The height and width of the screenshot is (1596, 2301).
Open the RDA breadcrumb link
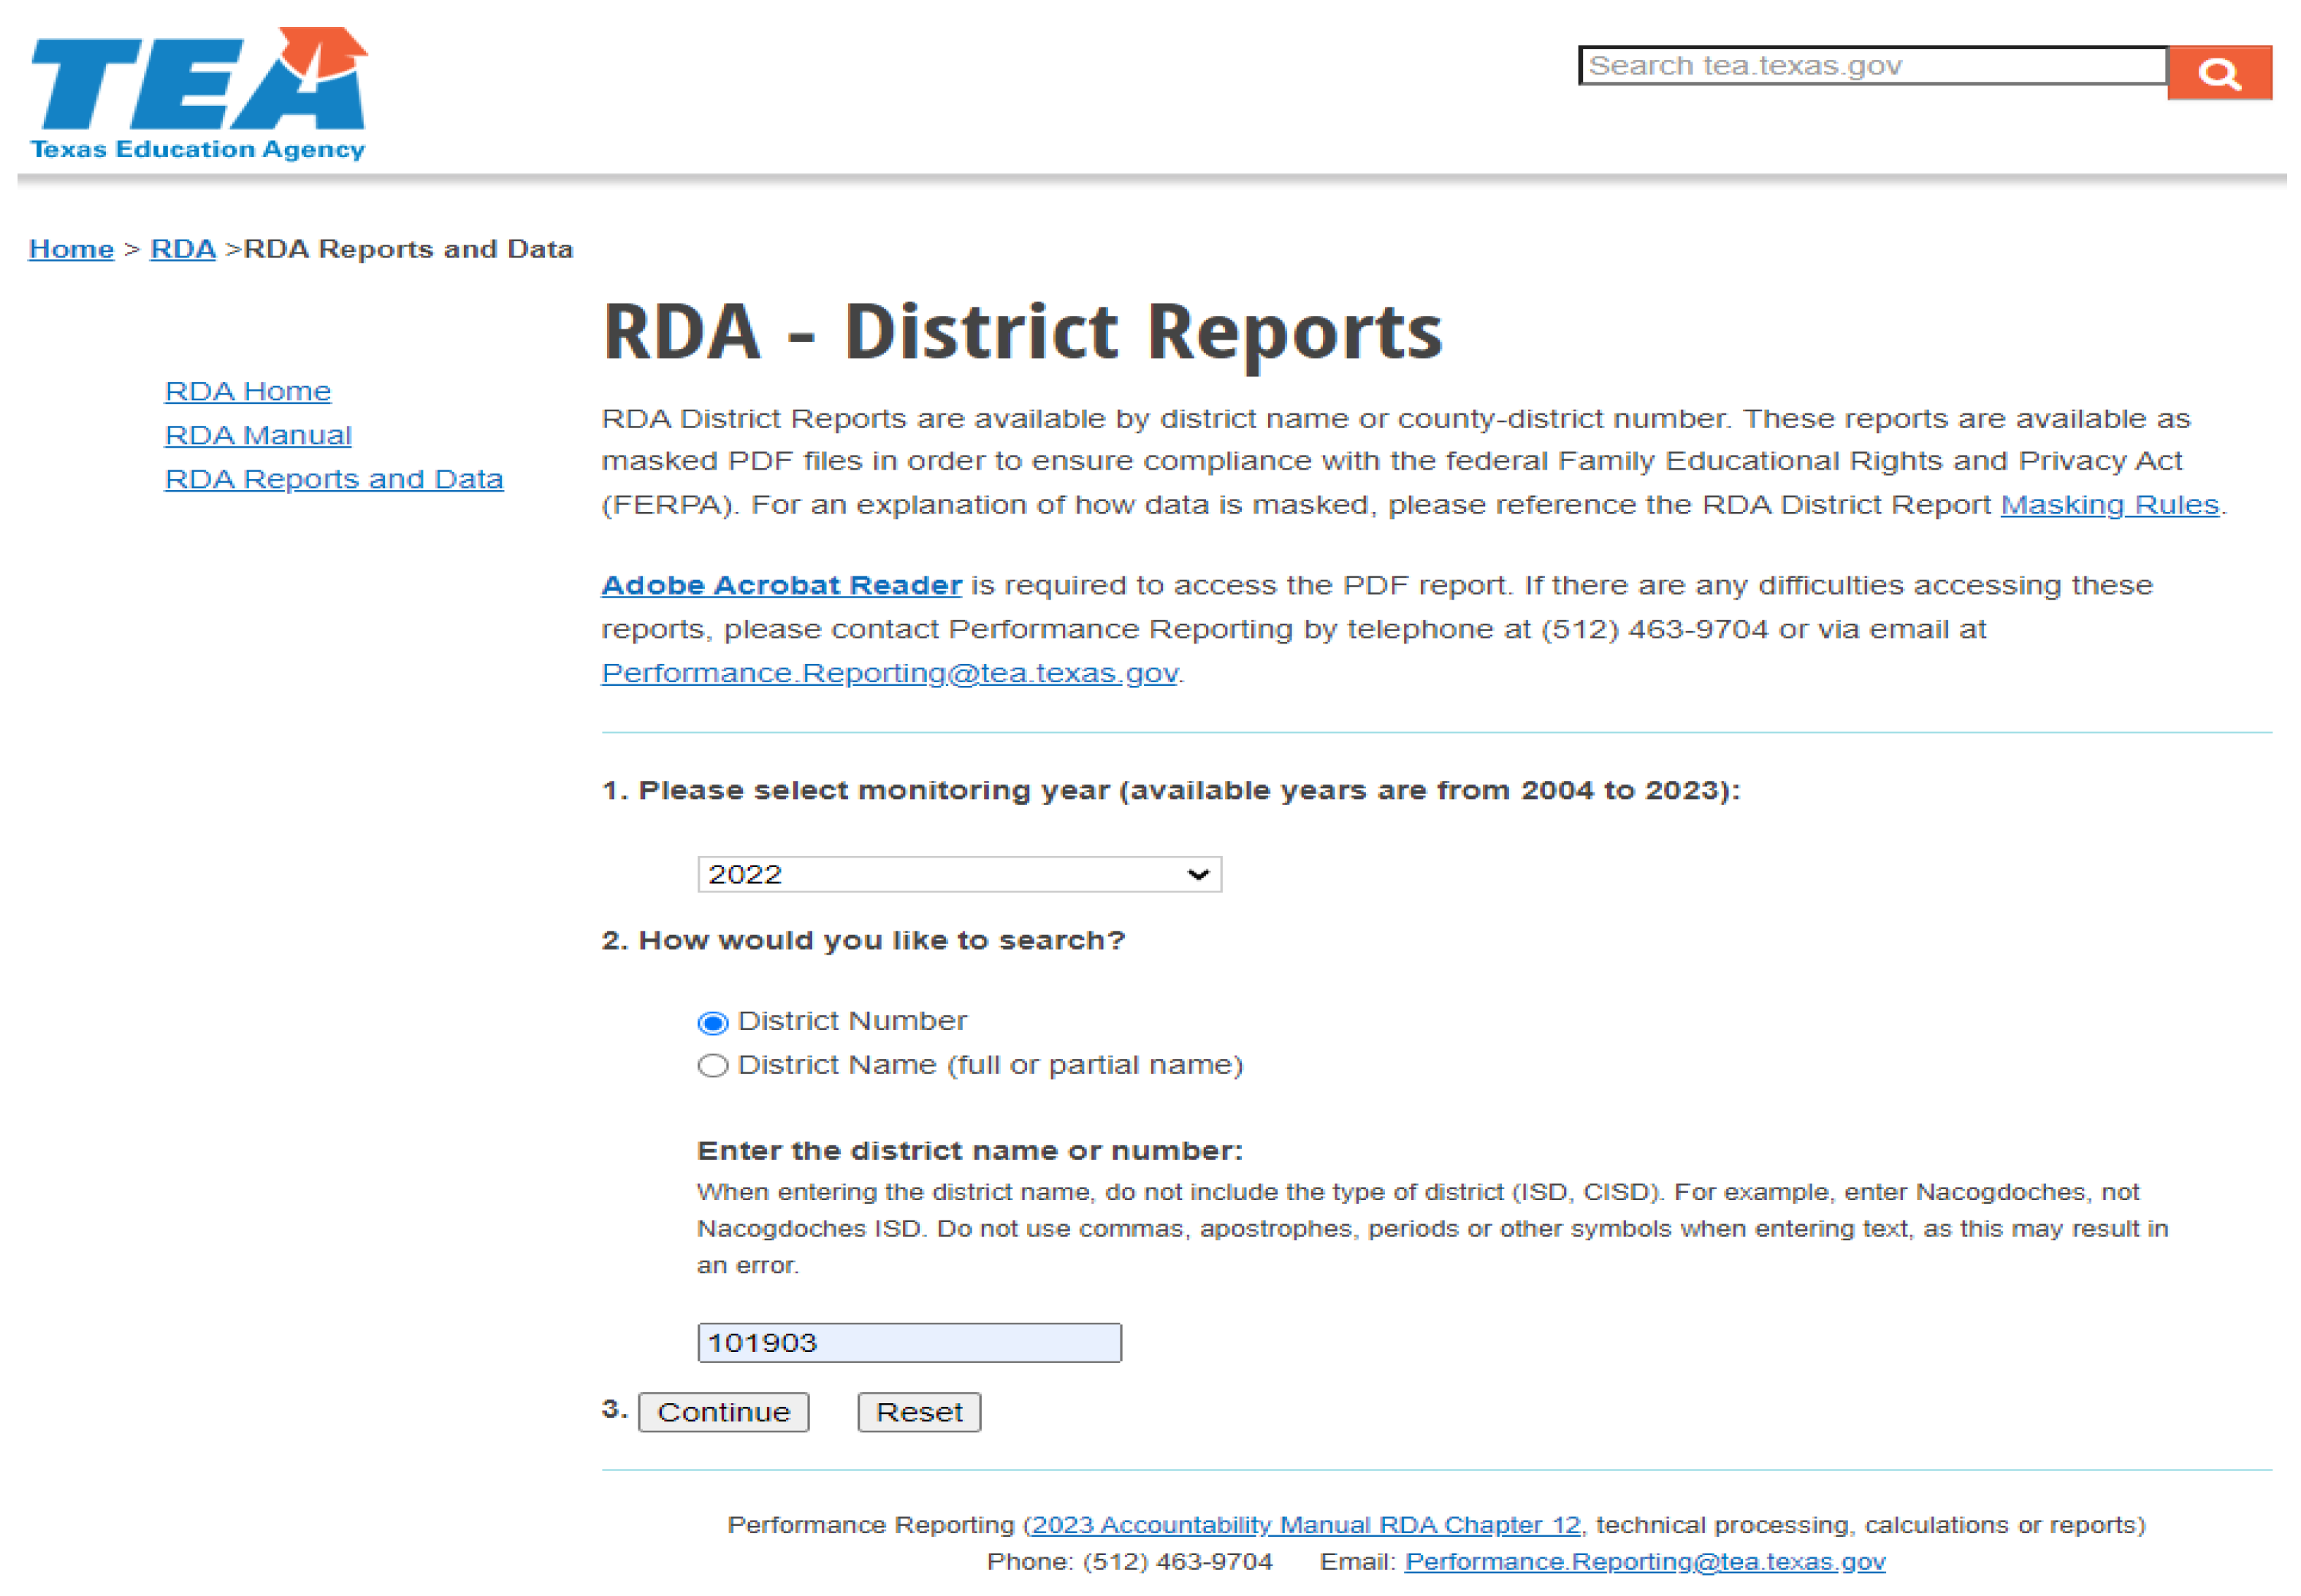(182, 249)
